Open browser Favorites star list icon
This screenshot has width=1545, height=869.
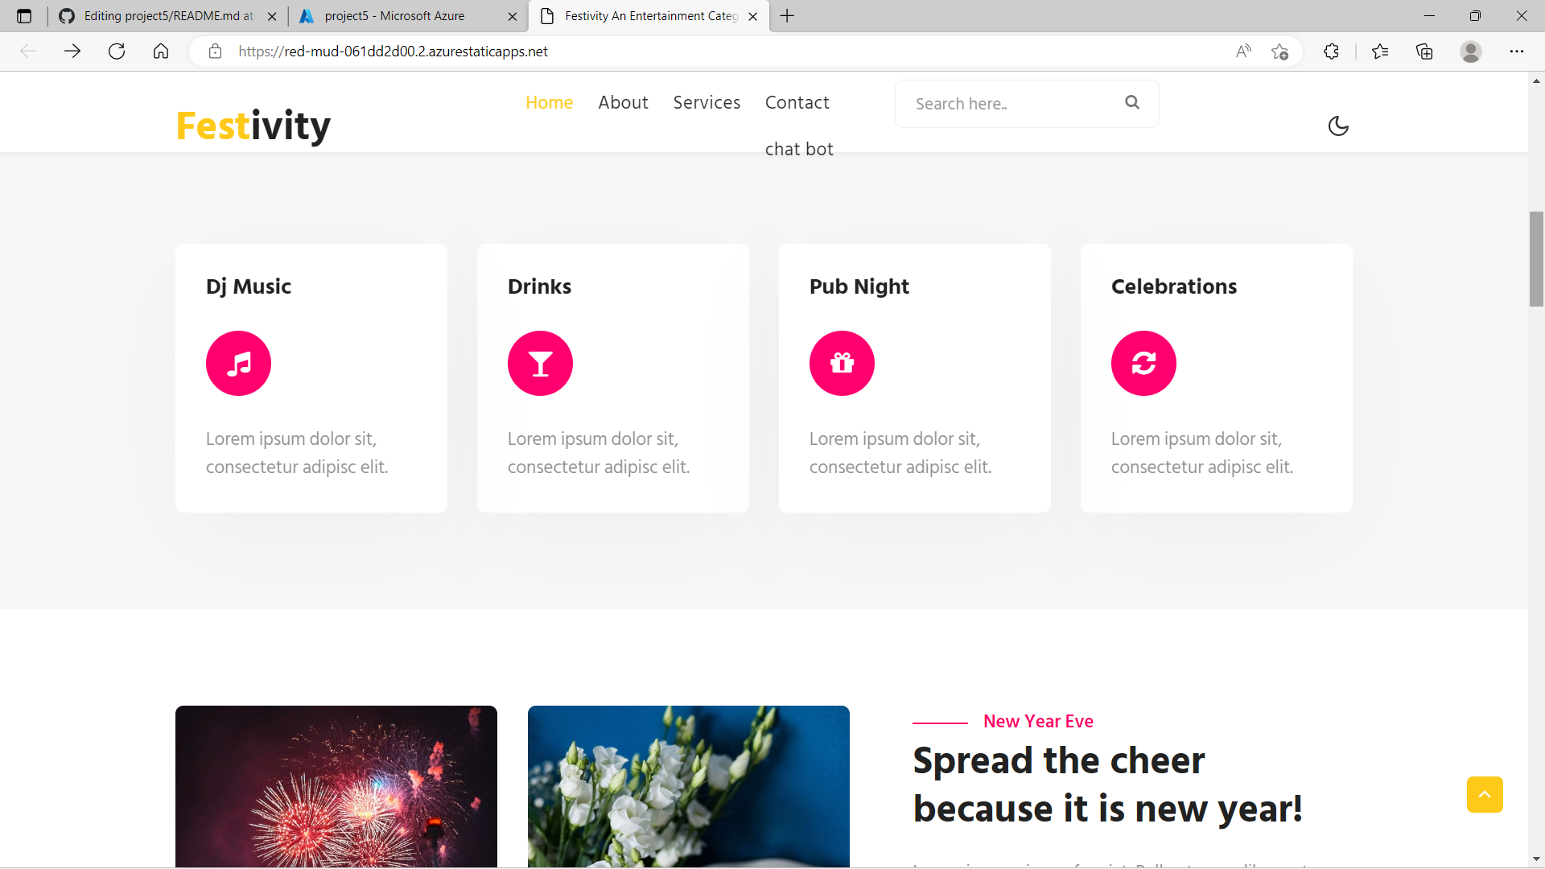point(1380,51)
